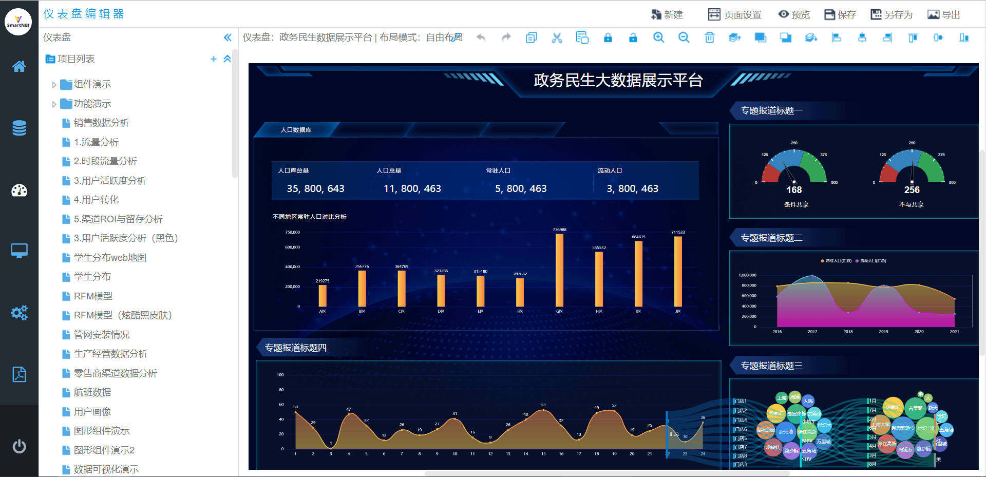Open the dashboard gauge sidebar icon
Screen dimensions: 986x477
click(19, 190)
